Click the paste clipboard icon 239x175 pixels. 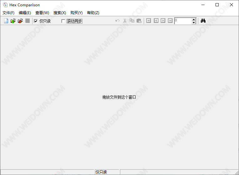[139, 21]
